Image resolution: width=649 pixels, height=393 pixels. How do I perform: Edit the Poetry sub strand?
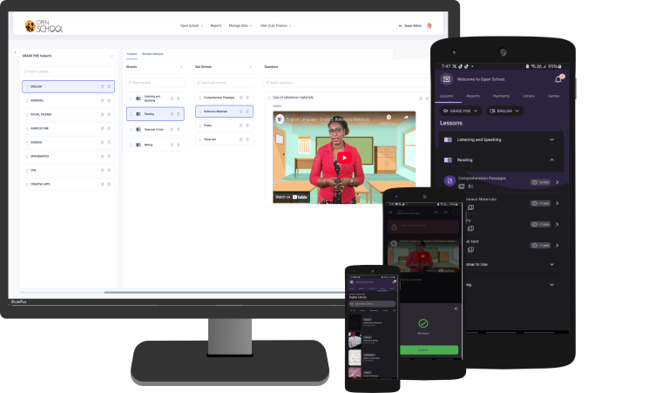coord(240,125)
